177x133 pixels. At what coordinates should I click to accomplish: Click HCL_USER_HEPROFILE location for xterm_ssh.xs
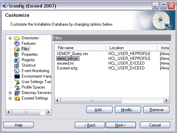[x=129, y=58]
